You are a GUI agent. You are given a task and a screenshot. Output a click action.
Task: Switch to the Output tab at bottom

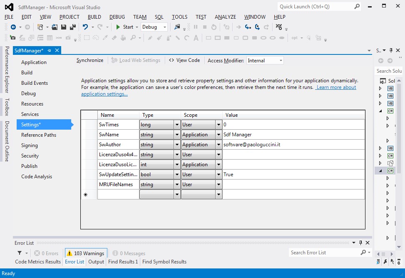[96, 262]
